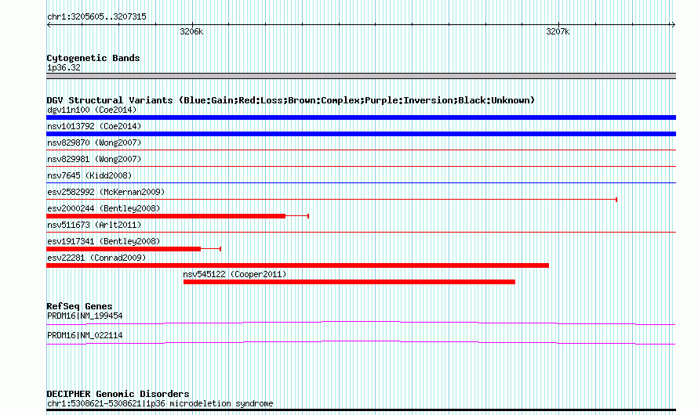Click the 1p36.32 cytogenetic band label
The width and height of the screenshot is (698, 415).
64,67
